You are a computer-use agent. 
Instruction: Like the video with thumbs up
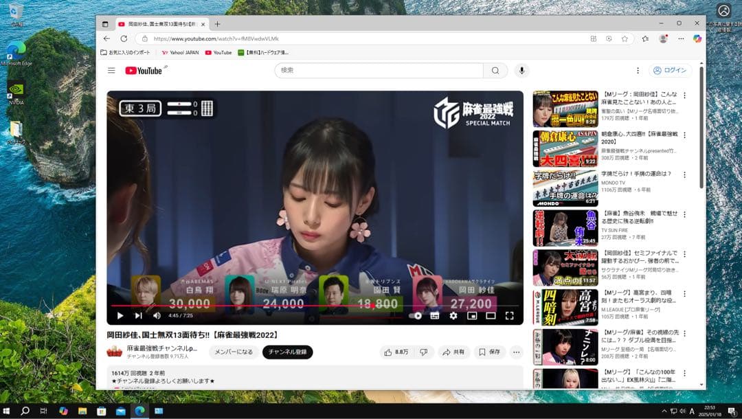(x=396, y=352)
